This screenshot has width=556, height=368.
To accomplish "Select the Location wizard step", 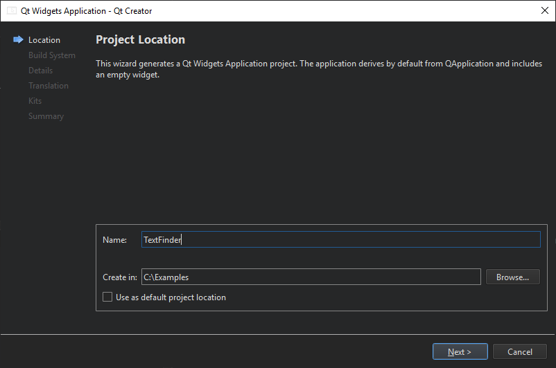I will 44,40.
